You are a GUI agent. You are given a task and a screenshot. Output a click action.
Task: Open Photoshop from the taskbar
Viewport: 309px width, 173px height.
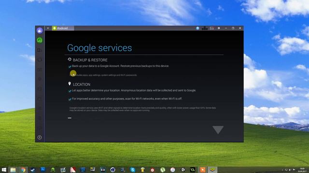click(43, 170)
